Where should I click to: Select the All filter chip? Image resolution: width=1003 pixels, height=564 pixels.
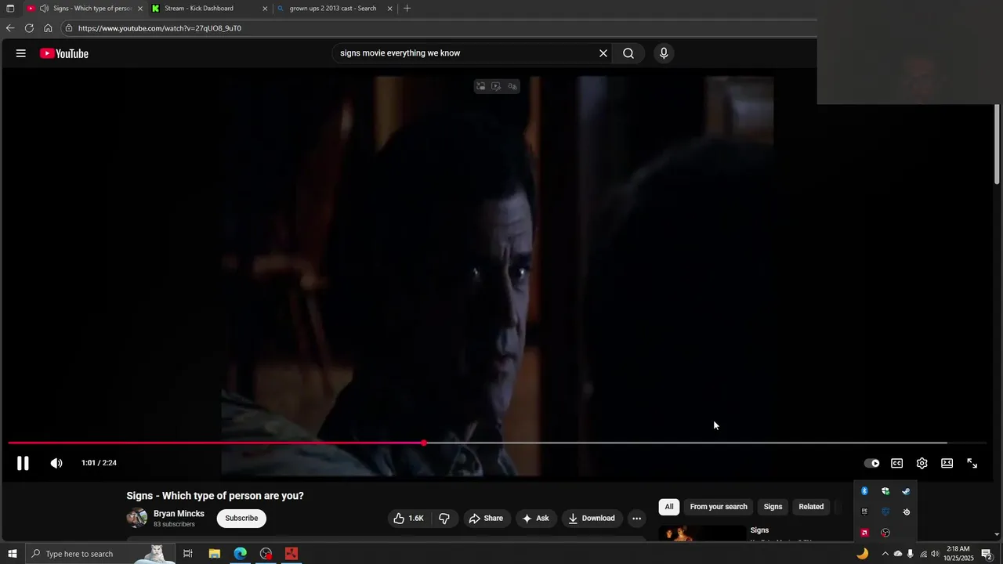click(668, 507)
